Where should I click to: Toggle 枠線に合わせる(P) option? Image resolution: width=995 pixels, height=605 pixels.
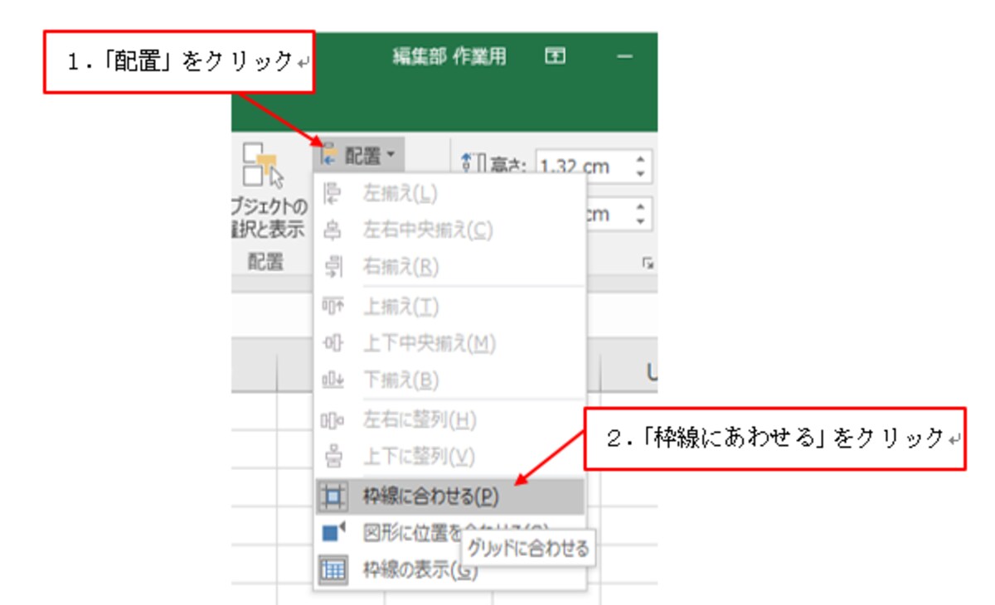tap(449, 496)
